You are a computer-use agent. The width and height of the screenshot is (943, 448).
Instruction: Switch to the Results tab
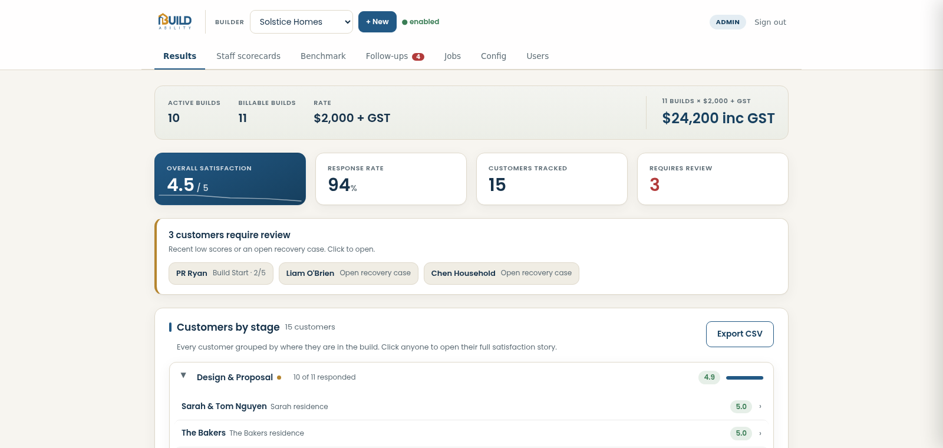pyautogui.click(x=180, y=56)
